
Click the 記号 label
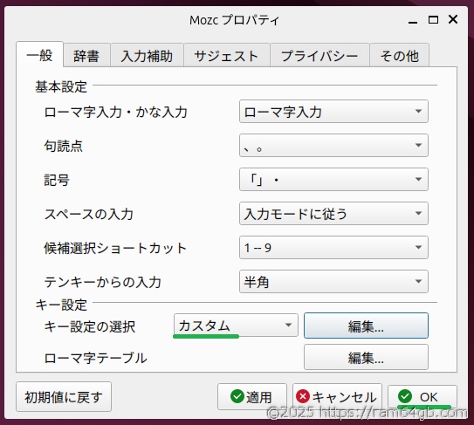coord(57,180)
